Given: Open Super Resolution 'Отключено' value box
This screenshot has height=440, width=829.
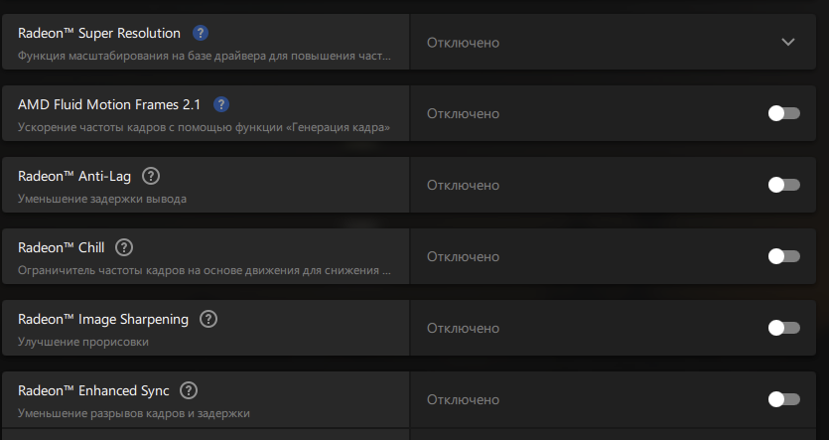Looking at the screenshot, I should (x=614, y=42).
